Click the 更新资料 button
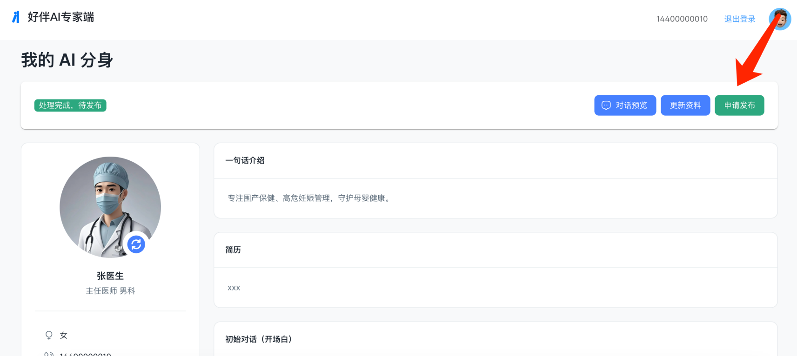The width and height of the screenshot is (797, 356). point(685,105)
